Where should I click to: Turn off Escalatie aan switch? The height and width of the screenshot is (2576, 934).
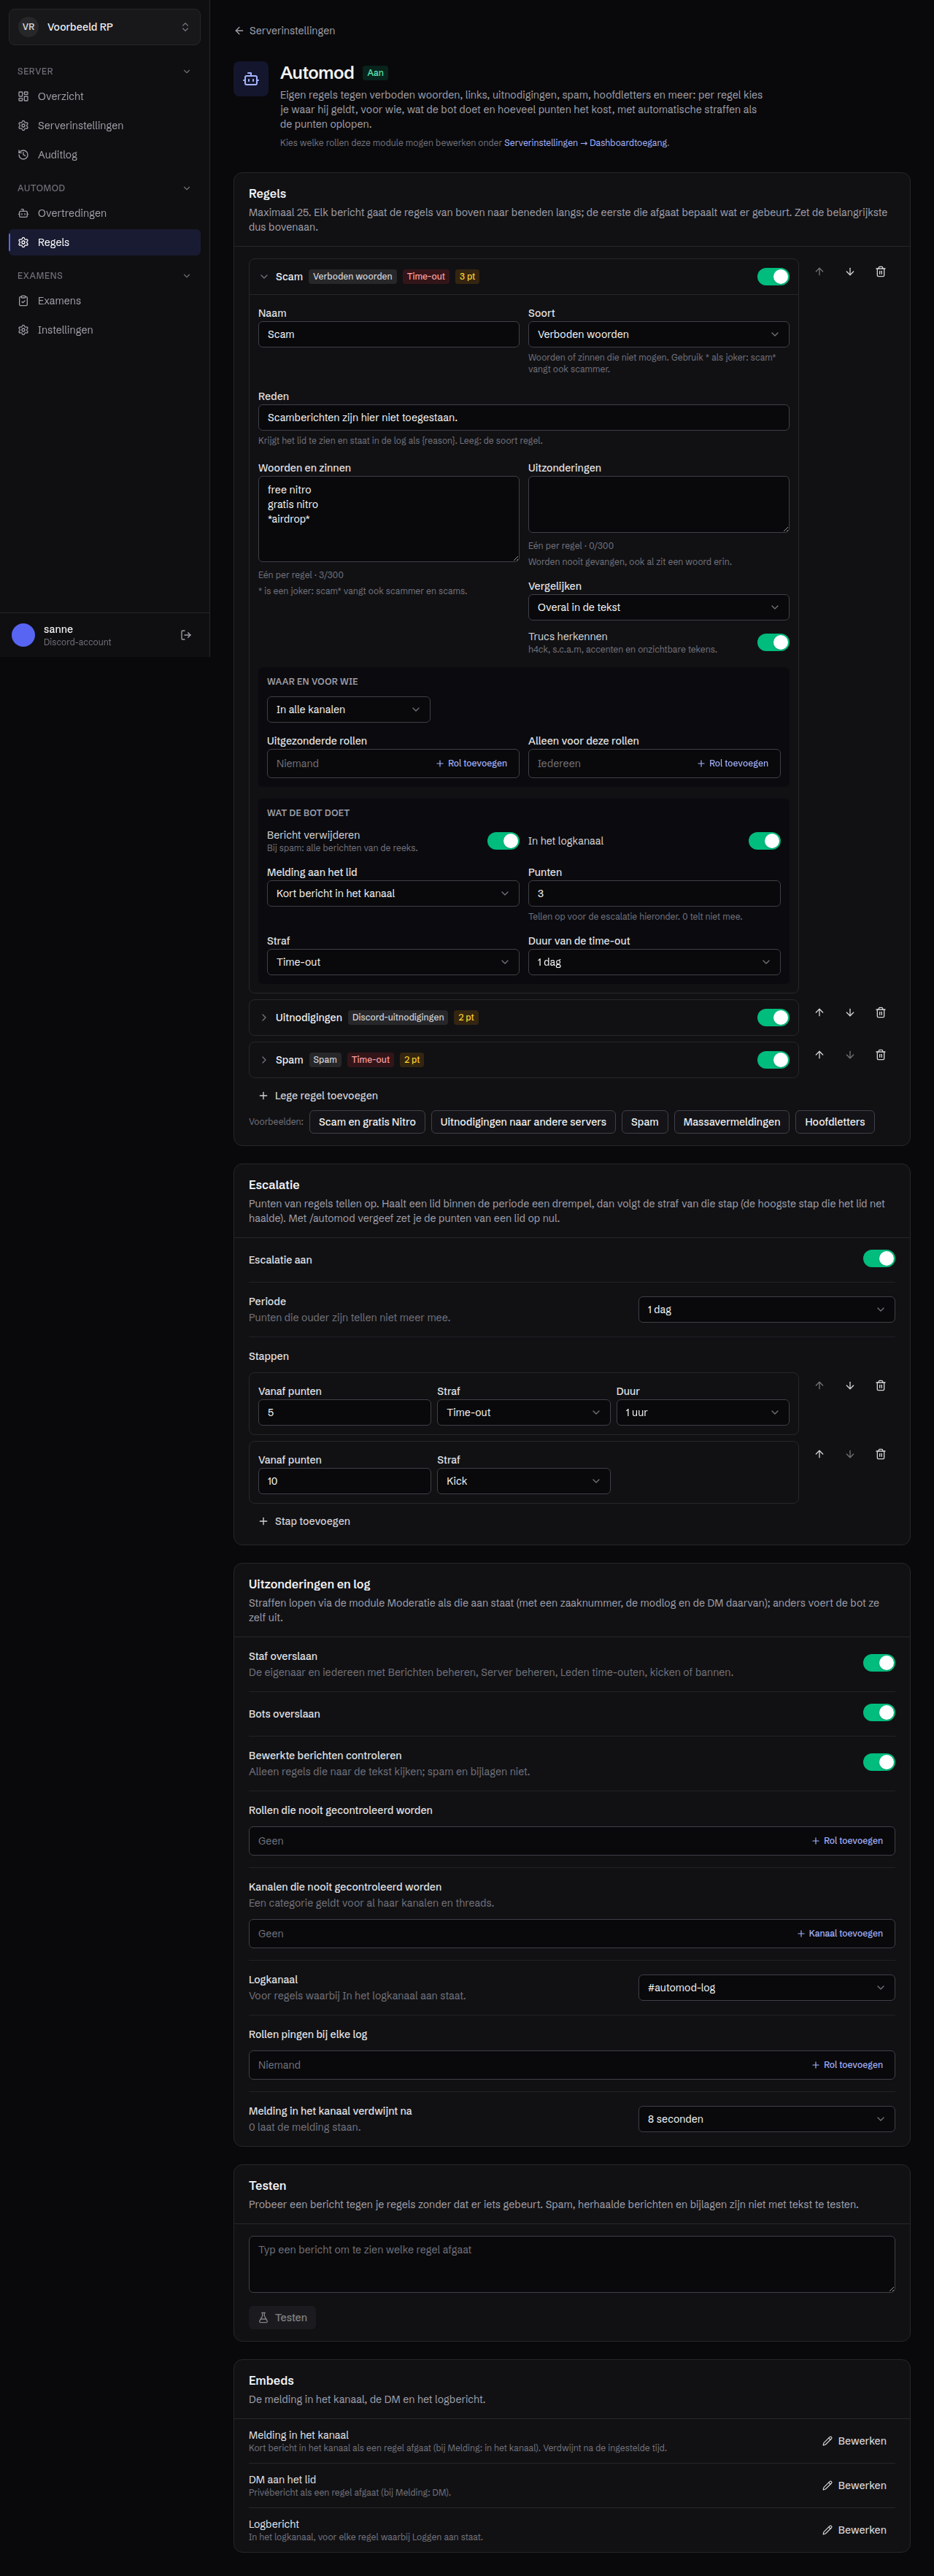click(879, 1259)
